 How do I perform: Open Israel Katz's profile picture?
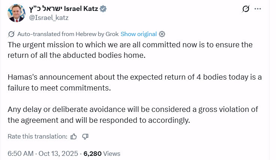coord(15,13)
